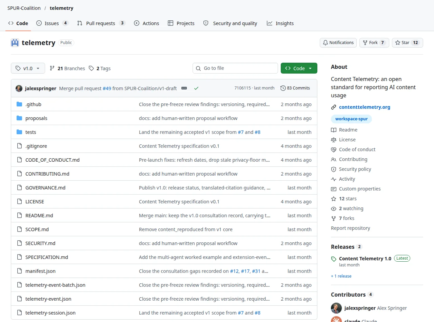Switch to the Issues tab

[52, 23]
